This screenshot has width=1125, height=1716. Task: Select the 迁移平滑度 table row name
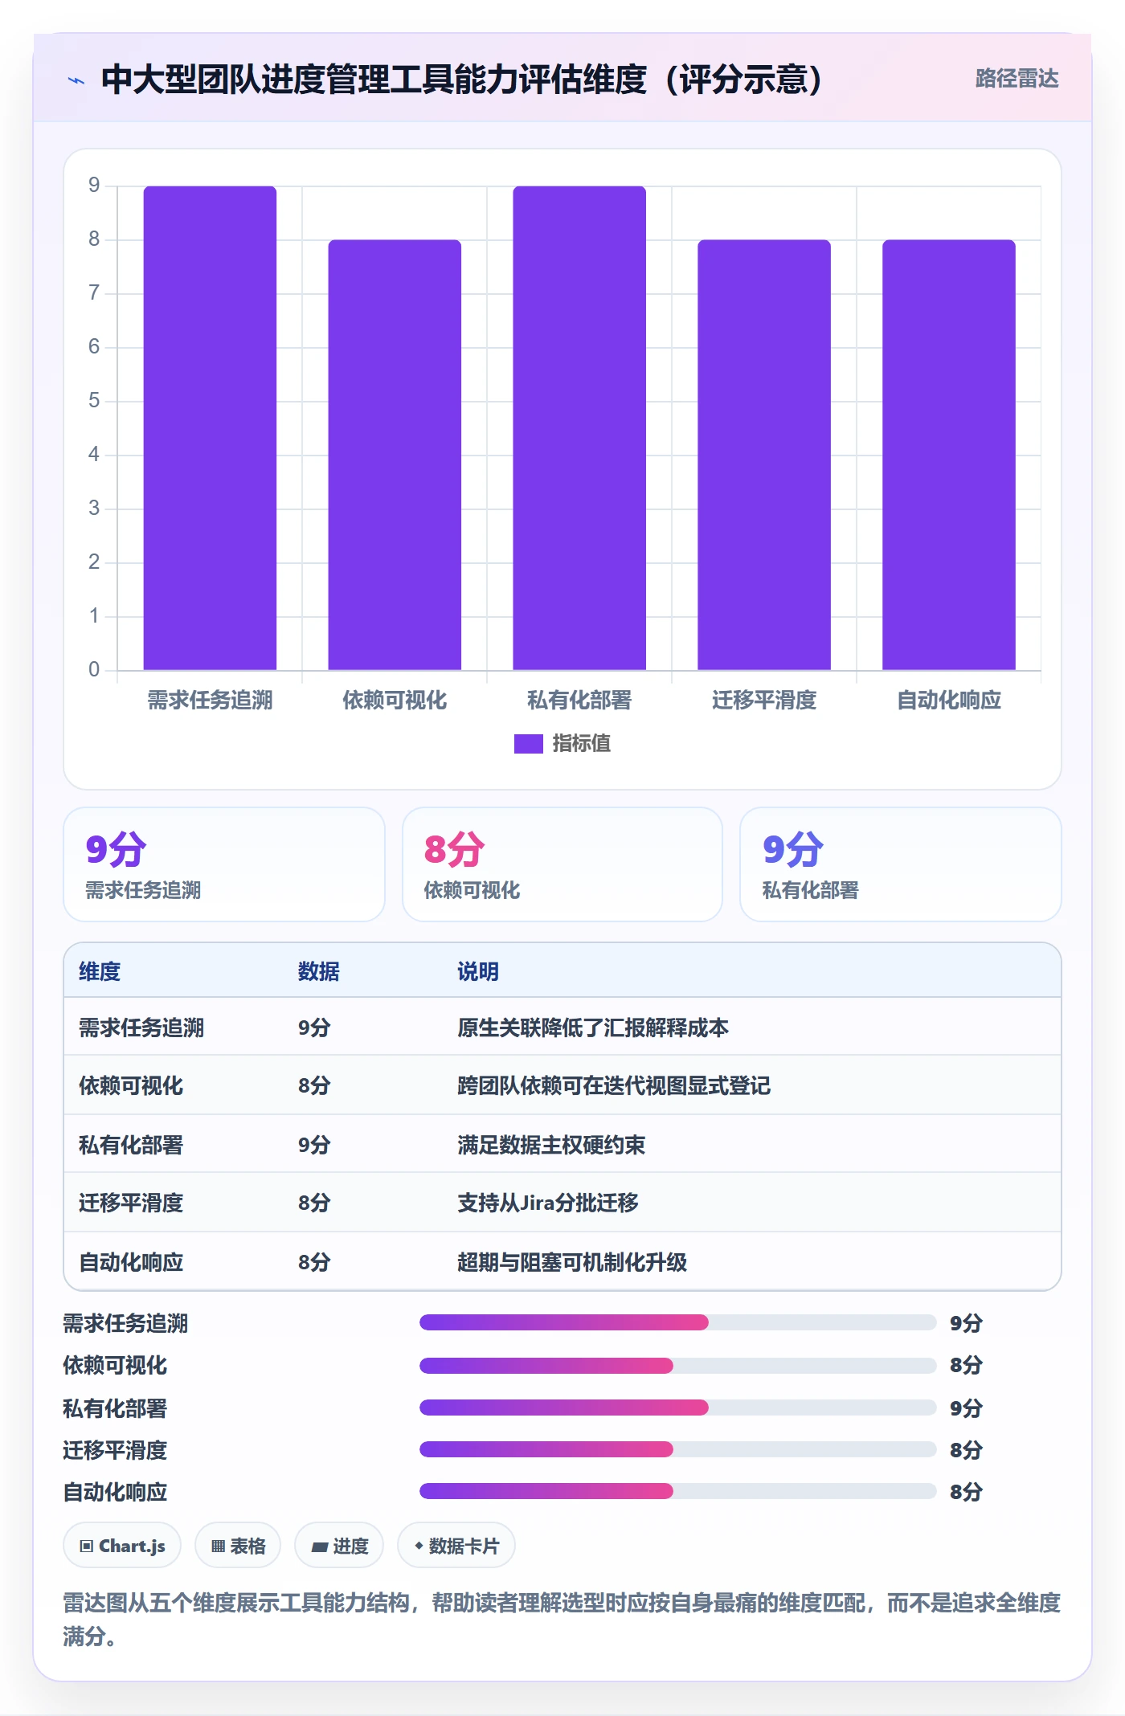pos(131,1203)
